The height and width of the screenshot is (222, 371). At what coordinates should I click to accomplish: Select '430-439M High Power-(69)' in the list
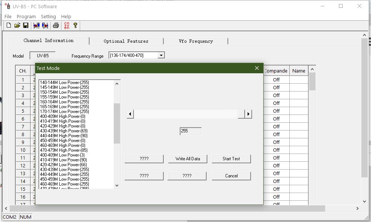pos(64,131)
